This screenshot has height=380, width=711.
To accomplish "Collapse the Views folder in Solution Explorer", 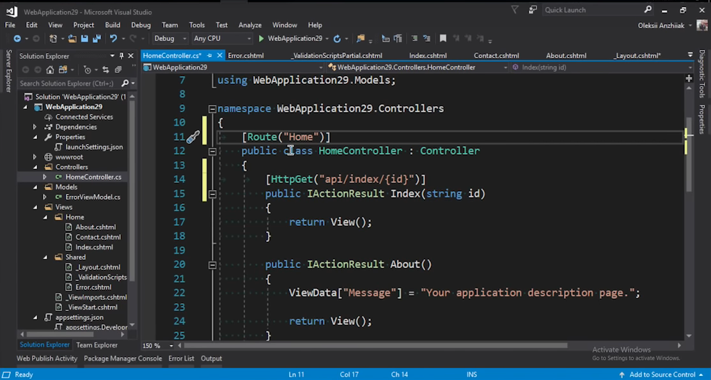I will coord(35,207).
